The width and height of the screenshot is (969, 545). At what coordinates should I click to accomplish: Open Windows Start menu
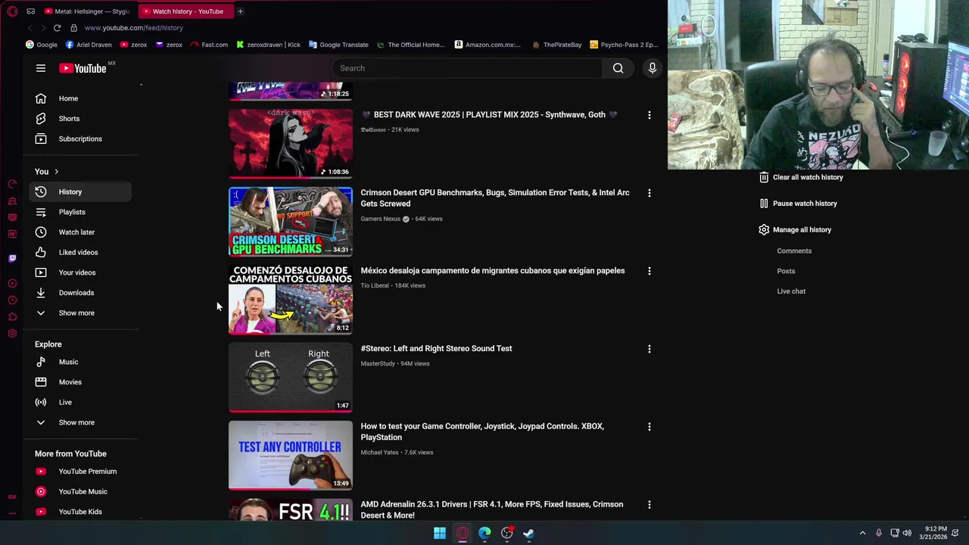coord(440,533)
